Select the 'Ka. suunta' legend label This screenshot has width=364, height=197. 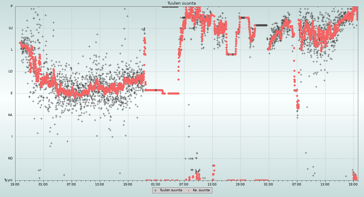201,190
